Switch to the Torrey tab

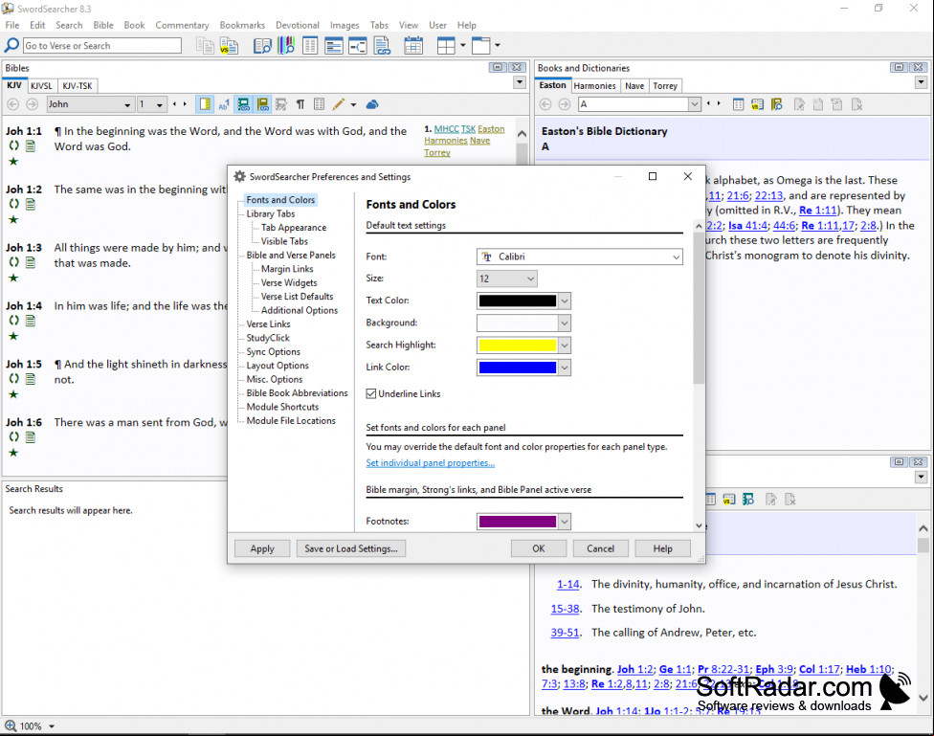click(x=665, y=86)
